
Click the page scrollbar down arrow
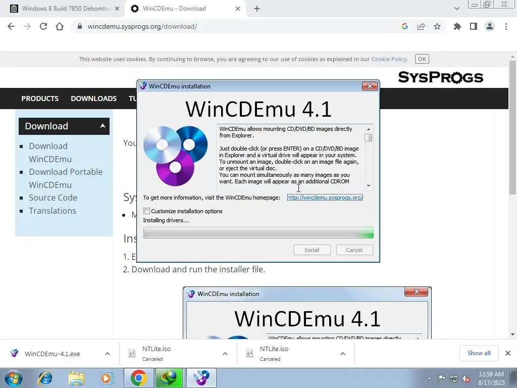click(513, 334)
